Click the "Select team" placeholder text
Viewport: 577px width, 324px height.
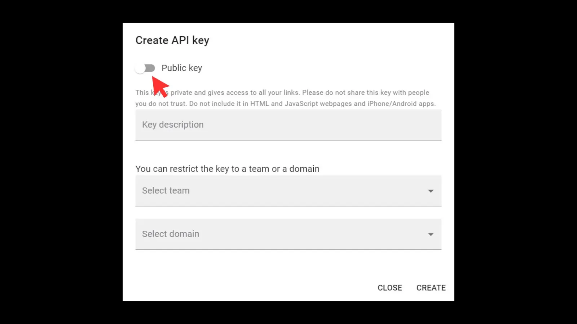166,190
